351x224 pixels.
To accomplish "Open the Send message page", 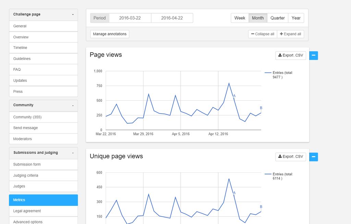I will click(x=44, y=128).
